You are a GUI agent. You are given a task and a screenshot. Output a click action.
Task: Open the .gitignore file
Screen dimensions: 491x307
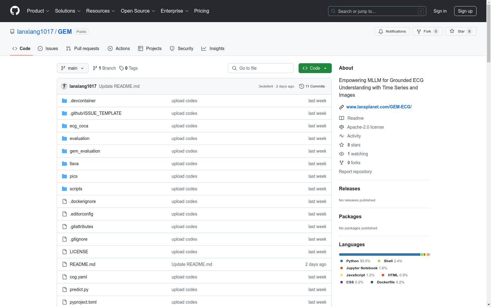point(79,239)
